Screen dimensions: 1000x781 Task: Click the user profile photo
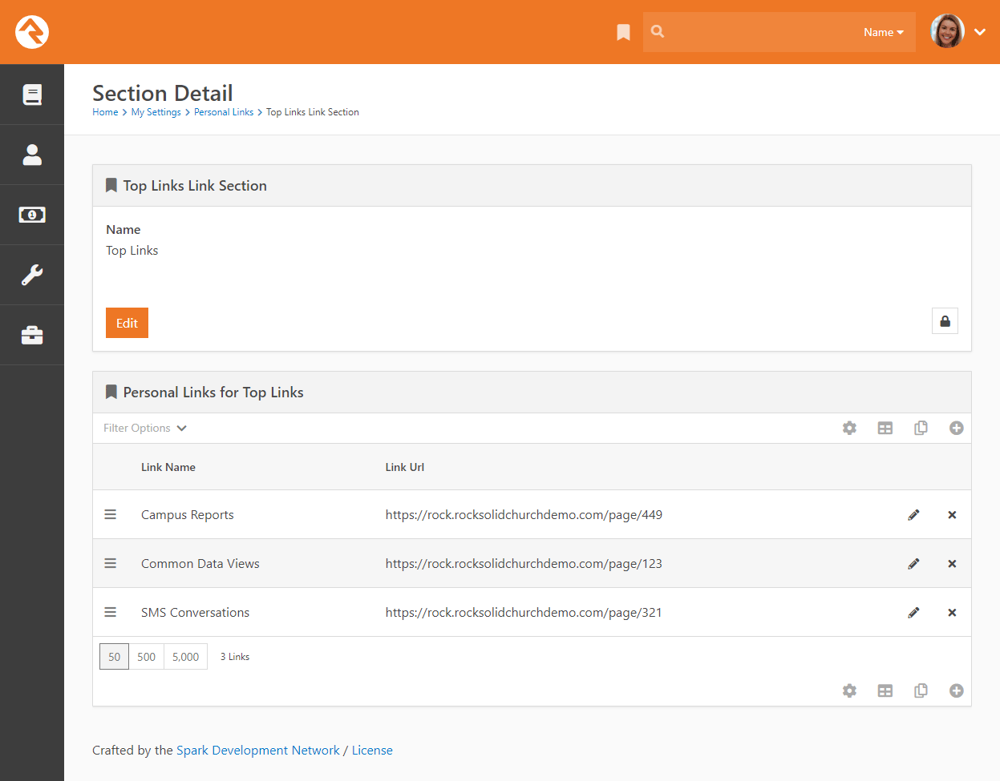[947, 31]
